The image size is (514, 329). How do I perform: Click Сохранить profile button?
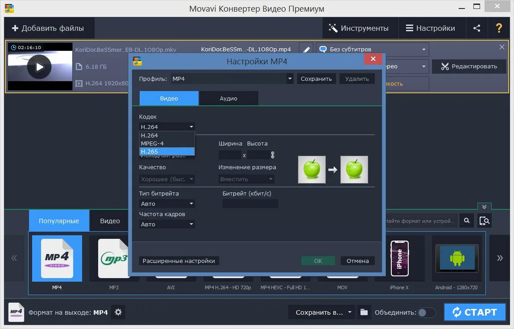point(316,79)
